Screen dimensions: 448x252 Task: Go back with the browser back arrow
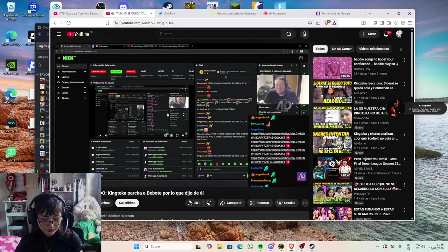pos(55,23)
